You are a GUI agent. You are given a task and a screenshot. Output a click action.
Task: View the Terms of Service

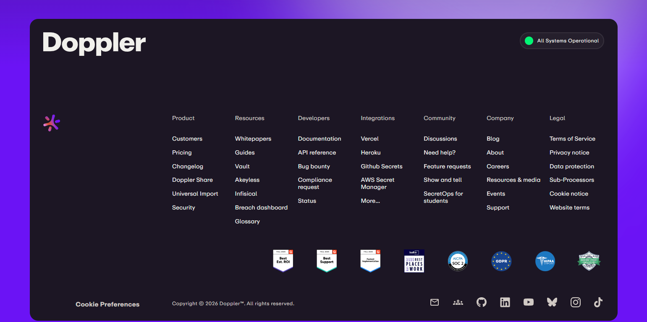[x=572, y=139]
